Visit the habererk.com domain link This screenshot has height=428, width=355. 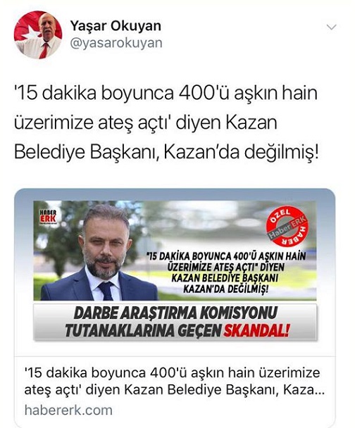tap(68, 410)
